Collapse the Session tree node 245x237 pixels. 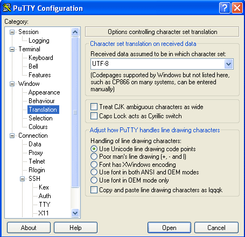[x=12, y=32]
